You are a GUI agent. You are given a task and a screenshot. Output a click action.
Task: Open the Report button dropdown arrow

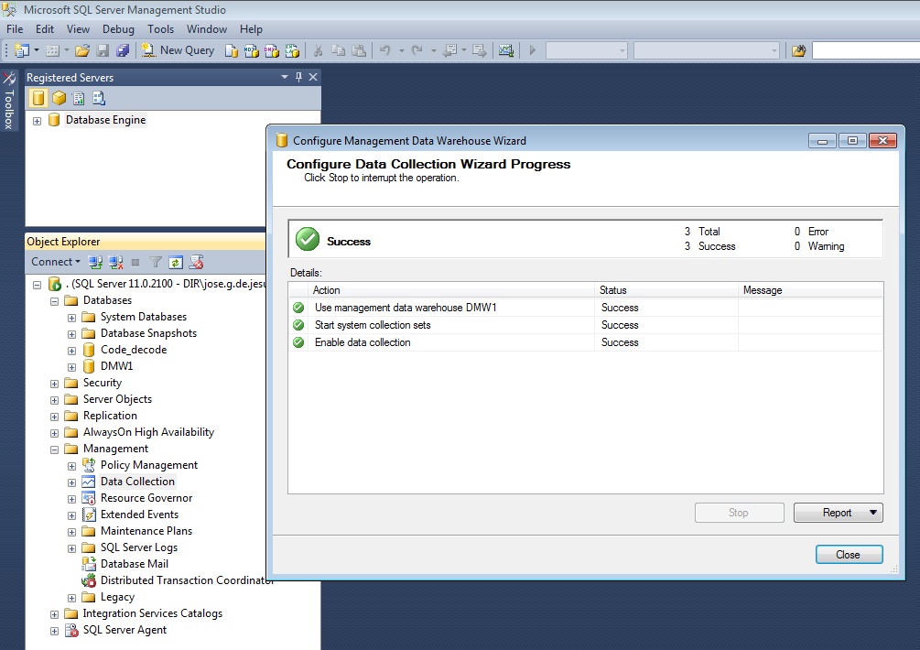(x=873, y=512)
